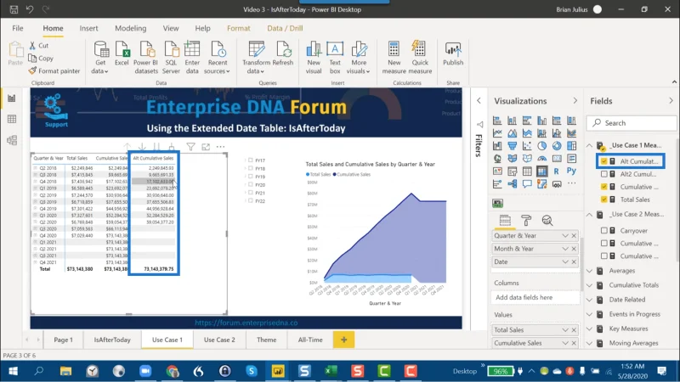Viewport: 680px width, 382px height.
Task: Tick the FY22 slicer checkbox
Action: pyautogui.click(x=250, y=201)
